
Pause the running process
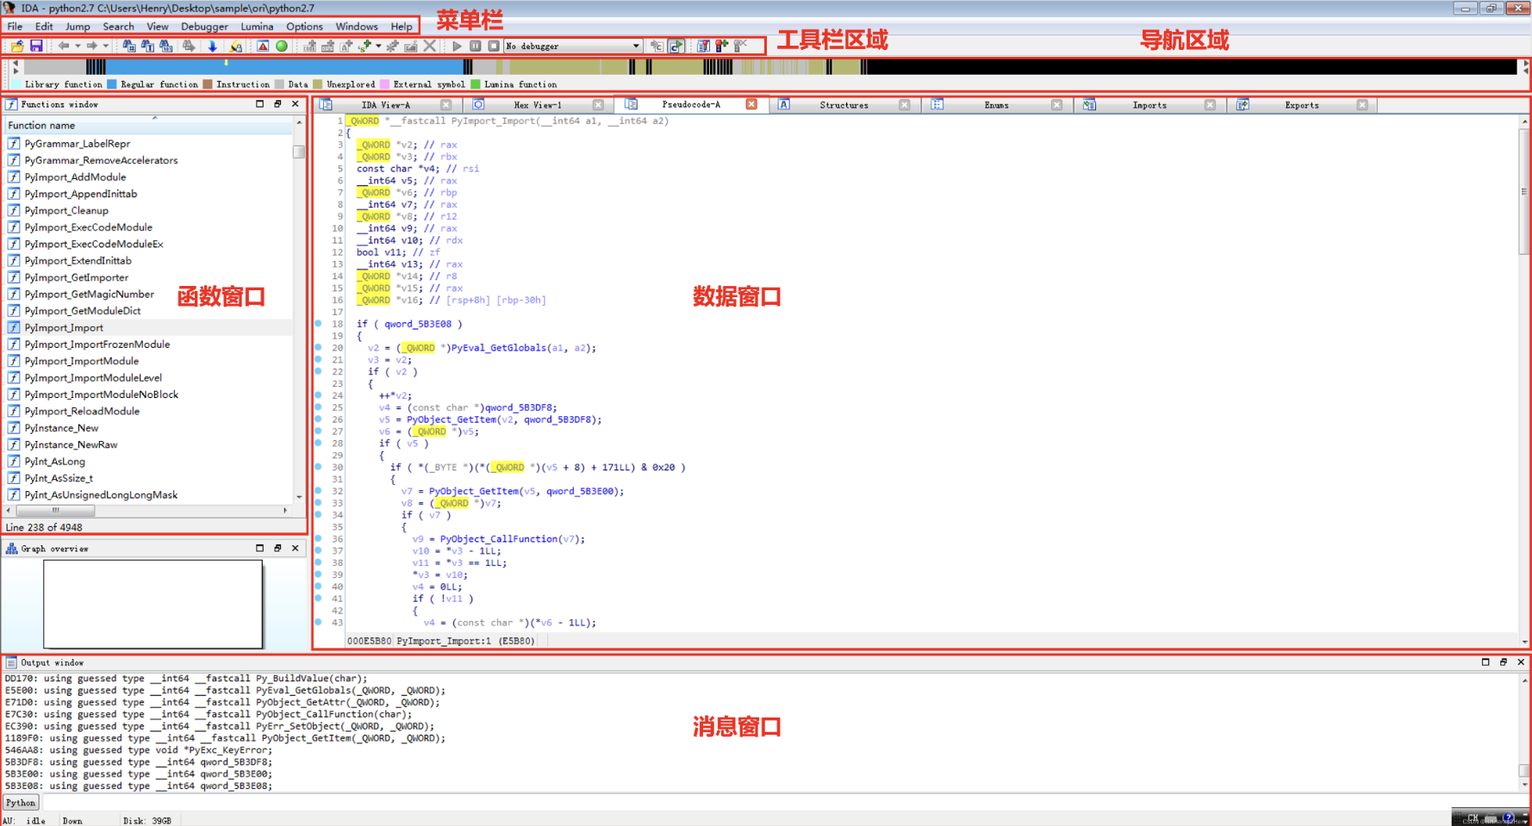coord(475,46)
